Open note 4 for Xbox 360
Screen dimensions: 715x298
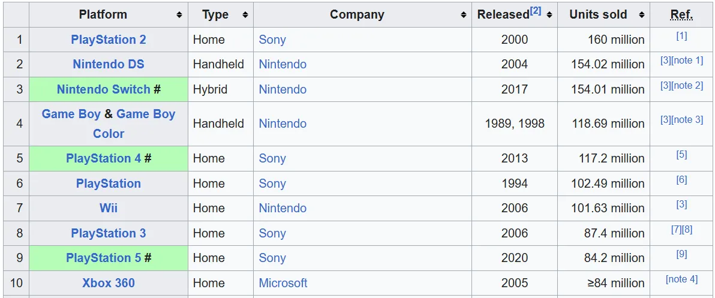681,279
